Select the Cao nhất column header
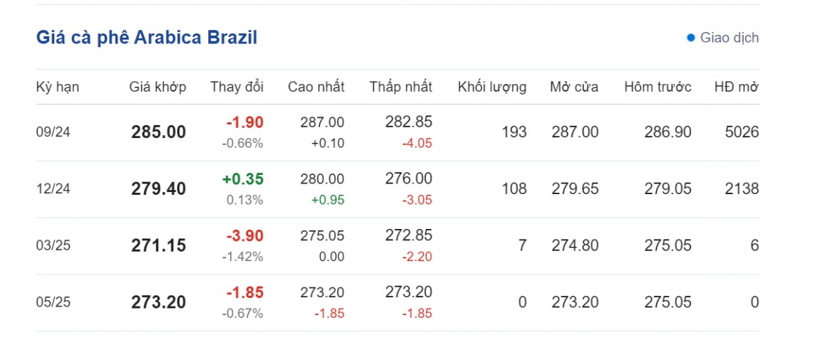 click(316, 87)
